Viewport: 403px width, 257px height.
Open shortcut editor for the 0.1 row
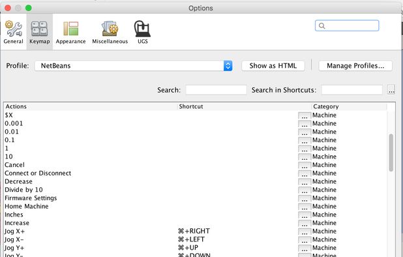tap(305, 140)
